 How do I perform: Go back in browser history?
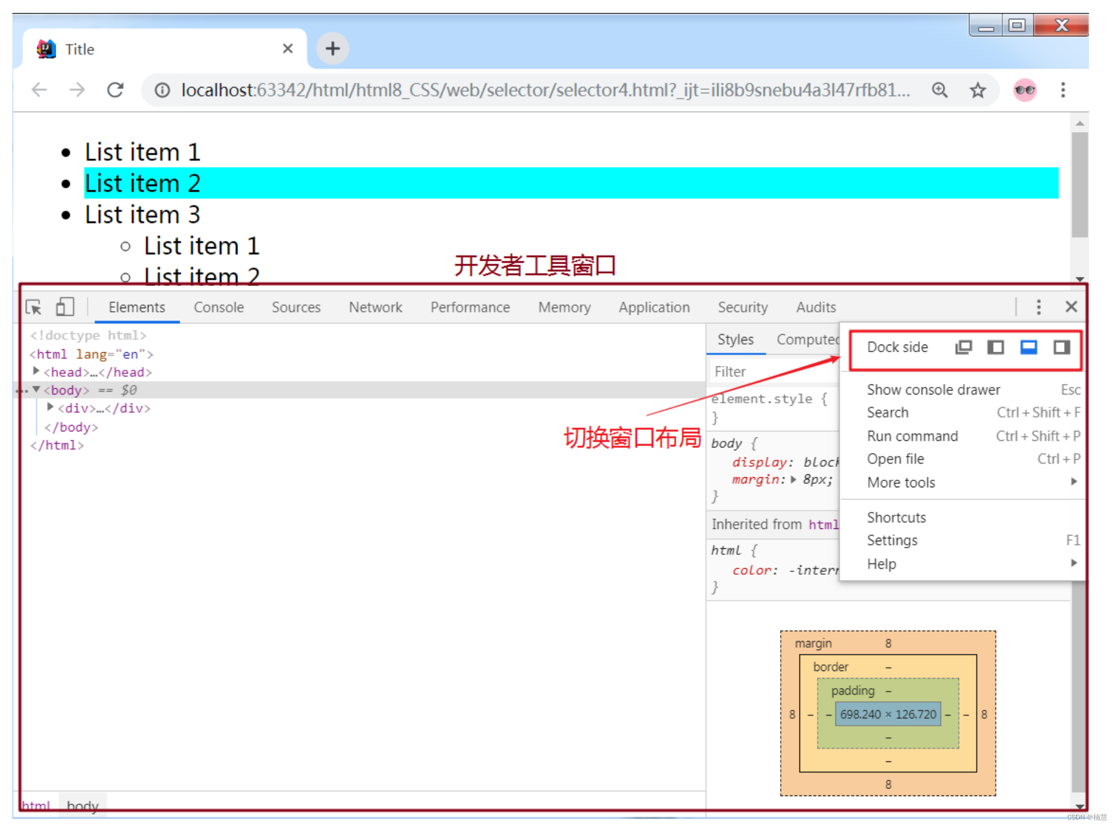point(39,90)
